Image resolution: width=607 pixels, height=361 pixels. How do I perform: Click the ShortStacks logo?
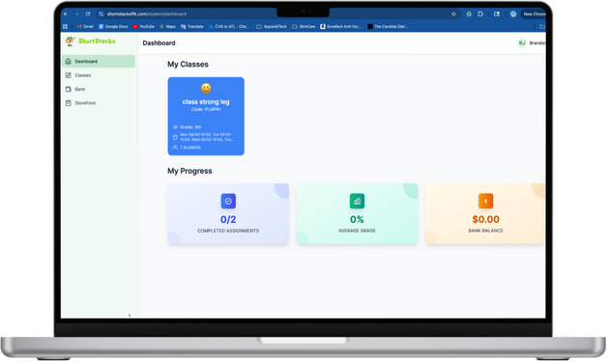point(90,41)
